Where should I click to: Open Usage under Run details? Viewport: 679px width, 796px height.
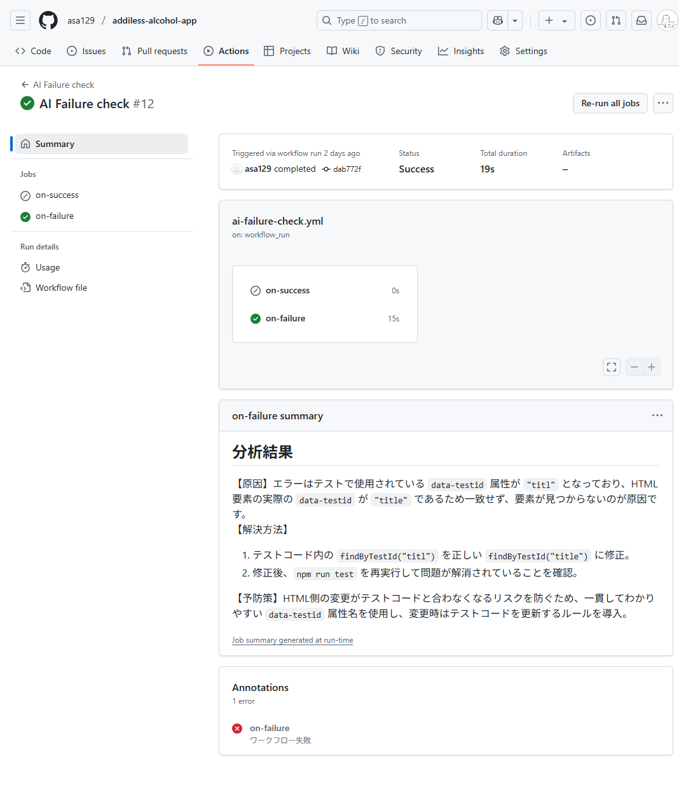click(48, 267)
